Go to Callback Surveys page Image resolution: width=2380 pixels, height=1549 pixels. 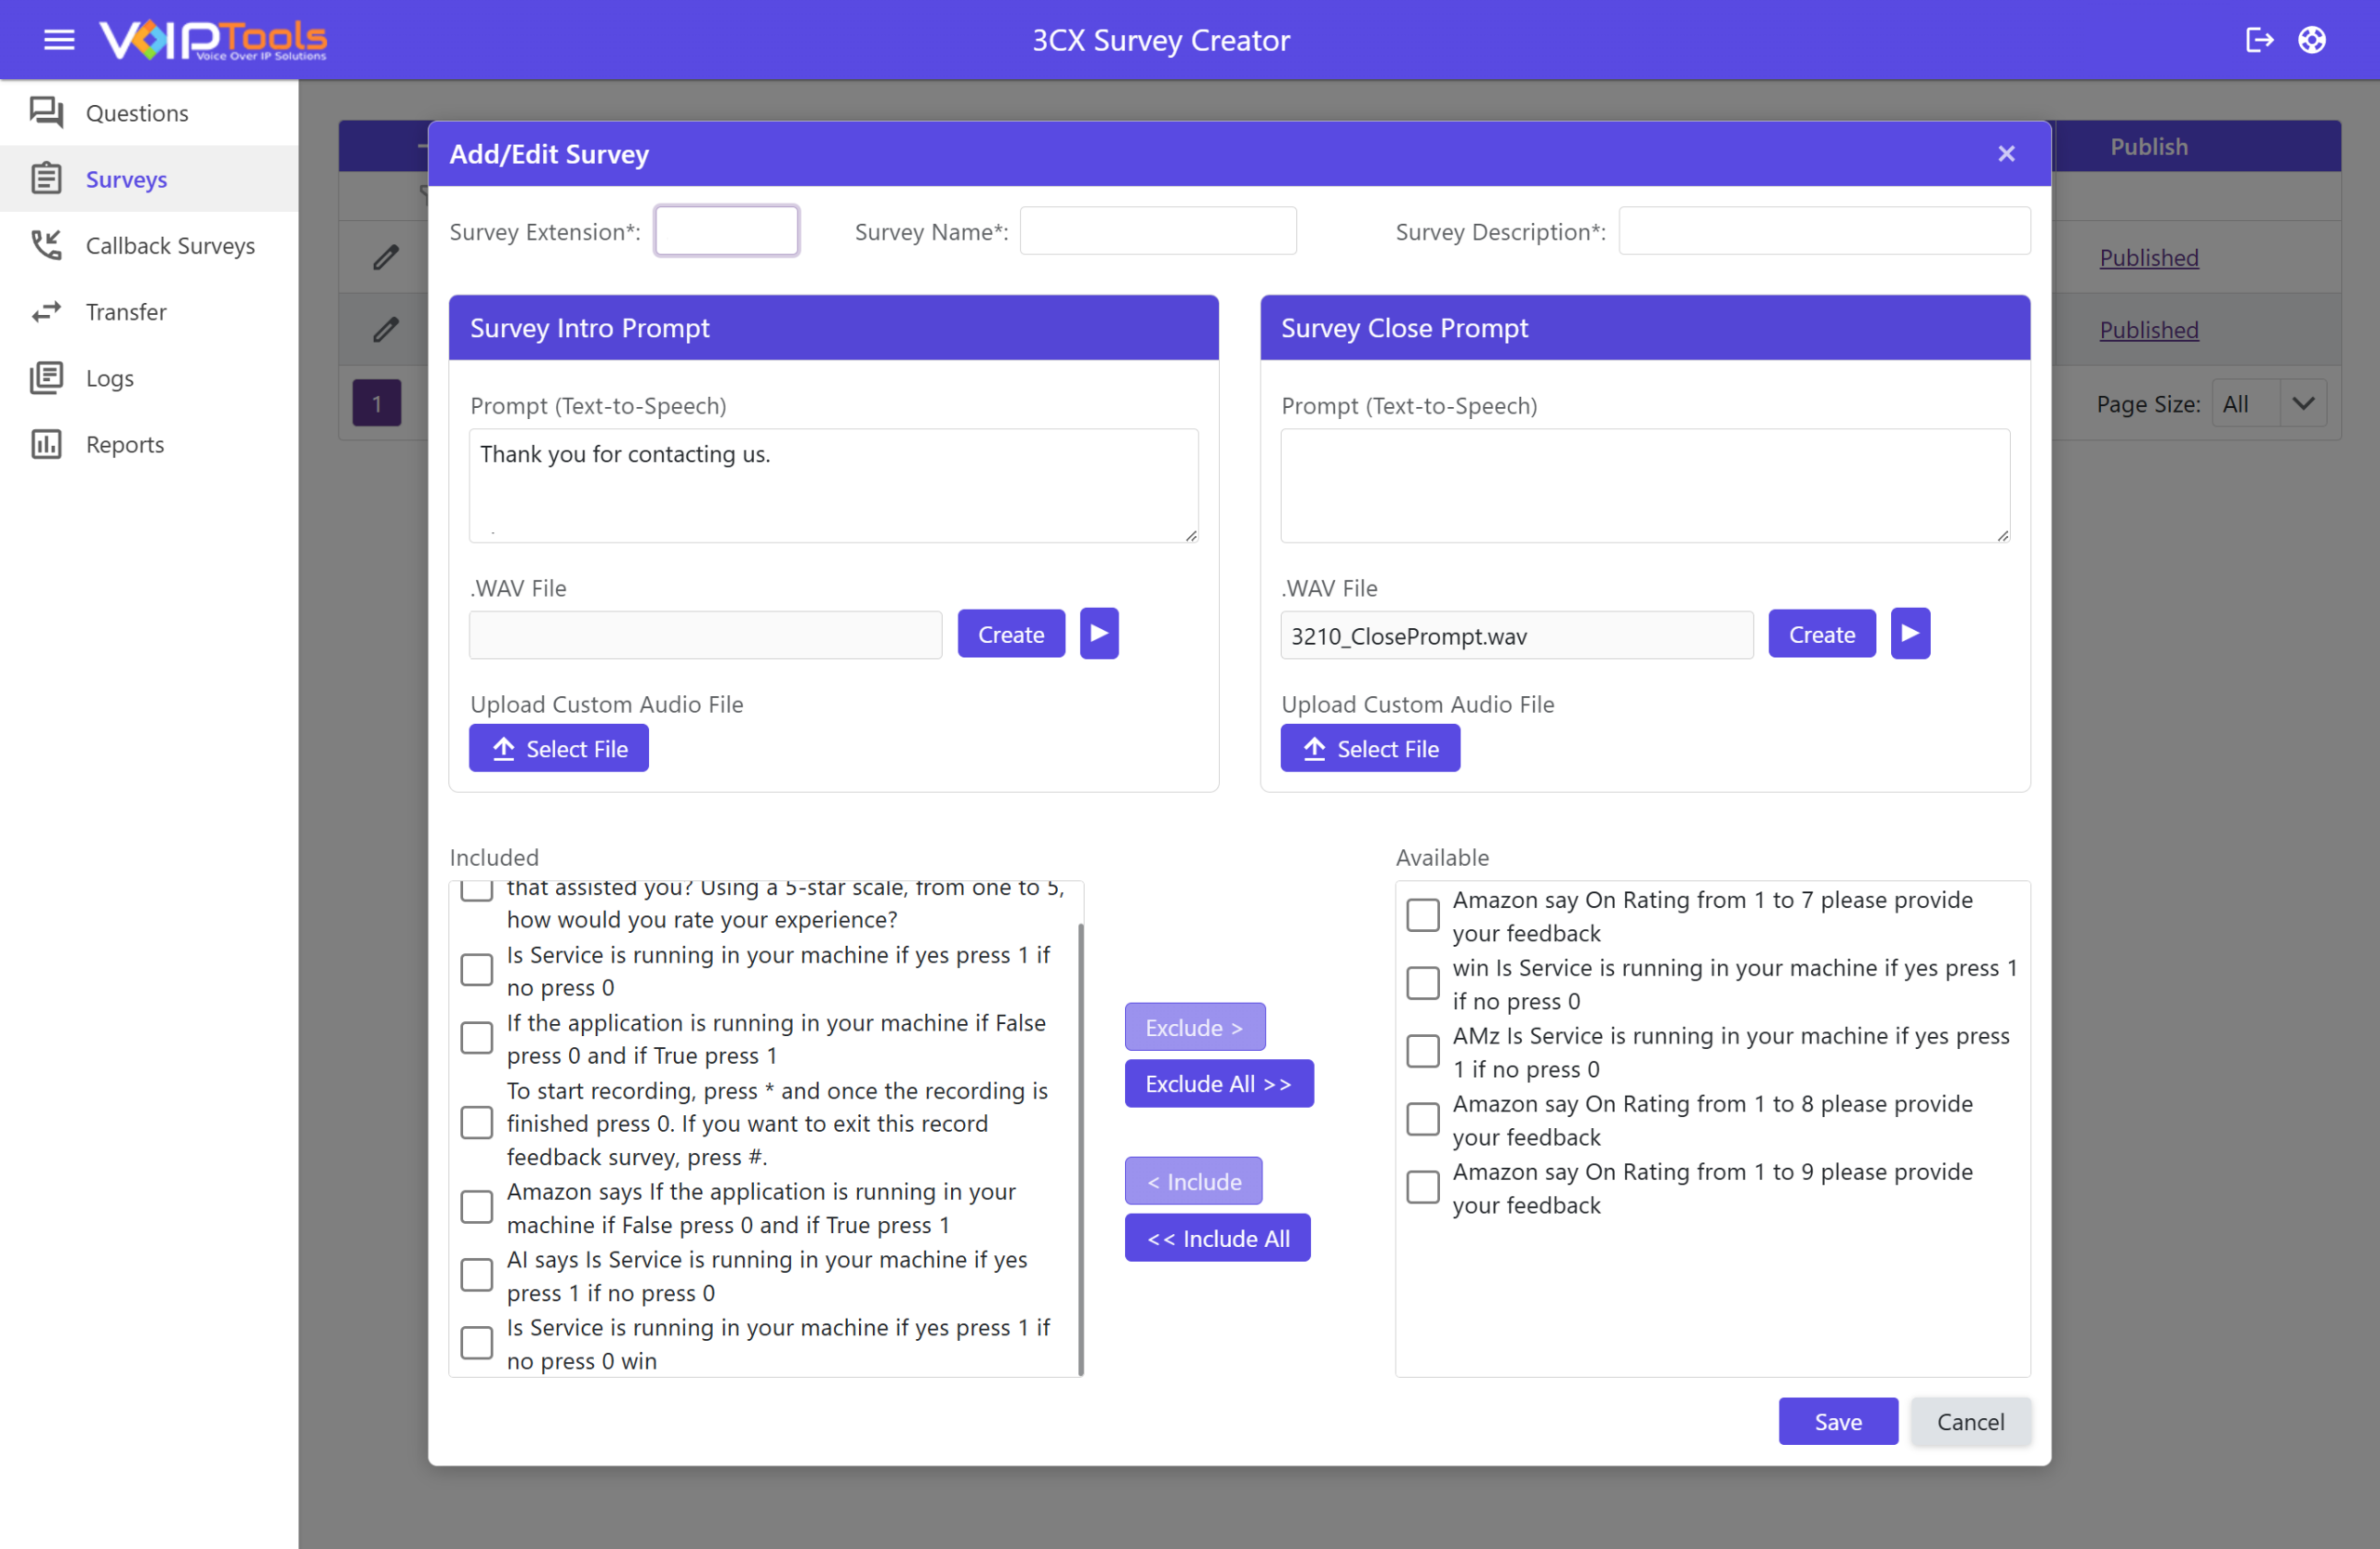tap(149, 246)
